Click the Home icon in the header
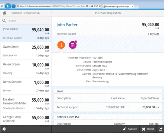Screen dimensions: 164x133 (4, 13)
